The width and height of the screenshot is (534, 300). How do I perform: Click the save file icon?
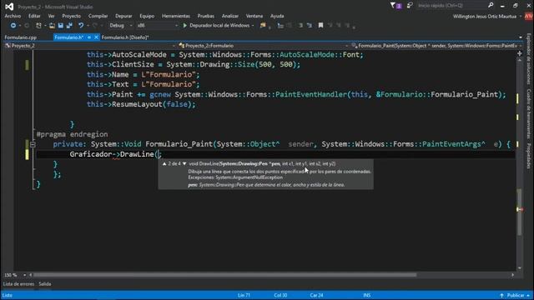click(x=61, y=26)
